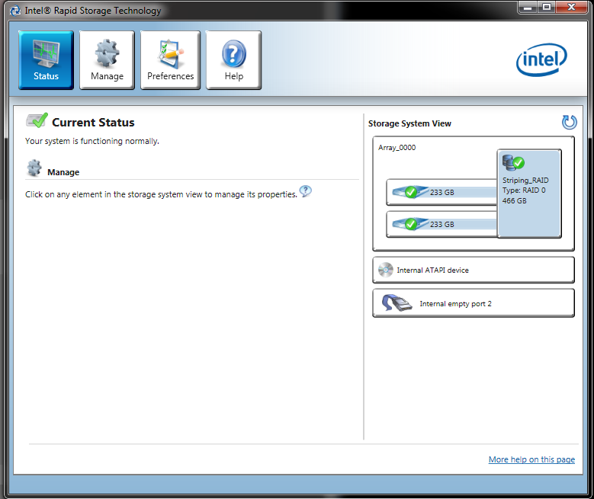This screenshot has height=499, width=594.
Task: Open More help on this page
Action: click(x=531, y=459)
